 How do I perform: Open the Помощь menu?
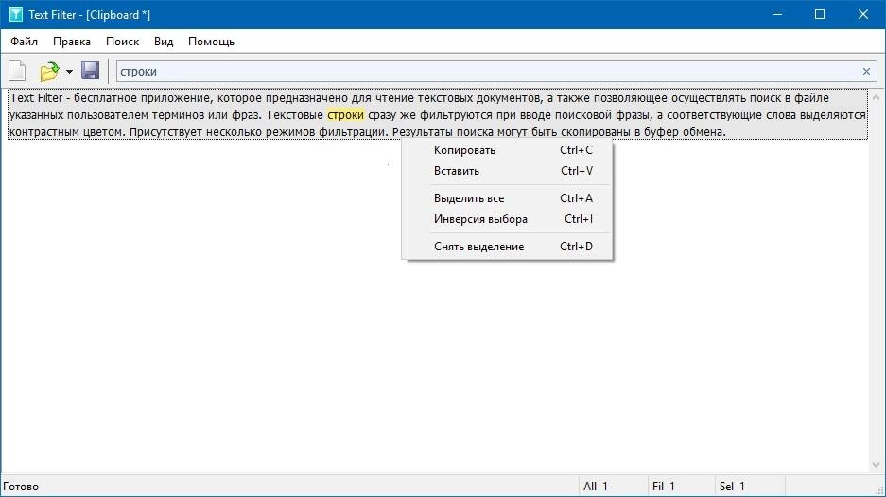pyautogui.click(x=211, y=42)
